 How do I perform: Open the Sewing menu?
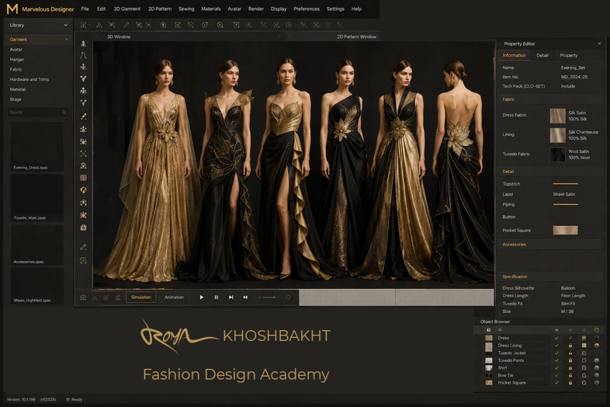(x=186, y=8)
